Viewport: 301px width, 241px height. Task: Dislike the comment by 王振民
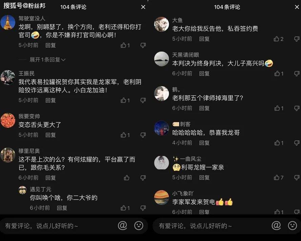point(143,100)
